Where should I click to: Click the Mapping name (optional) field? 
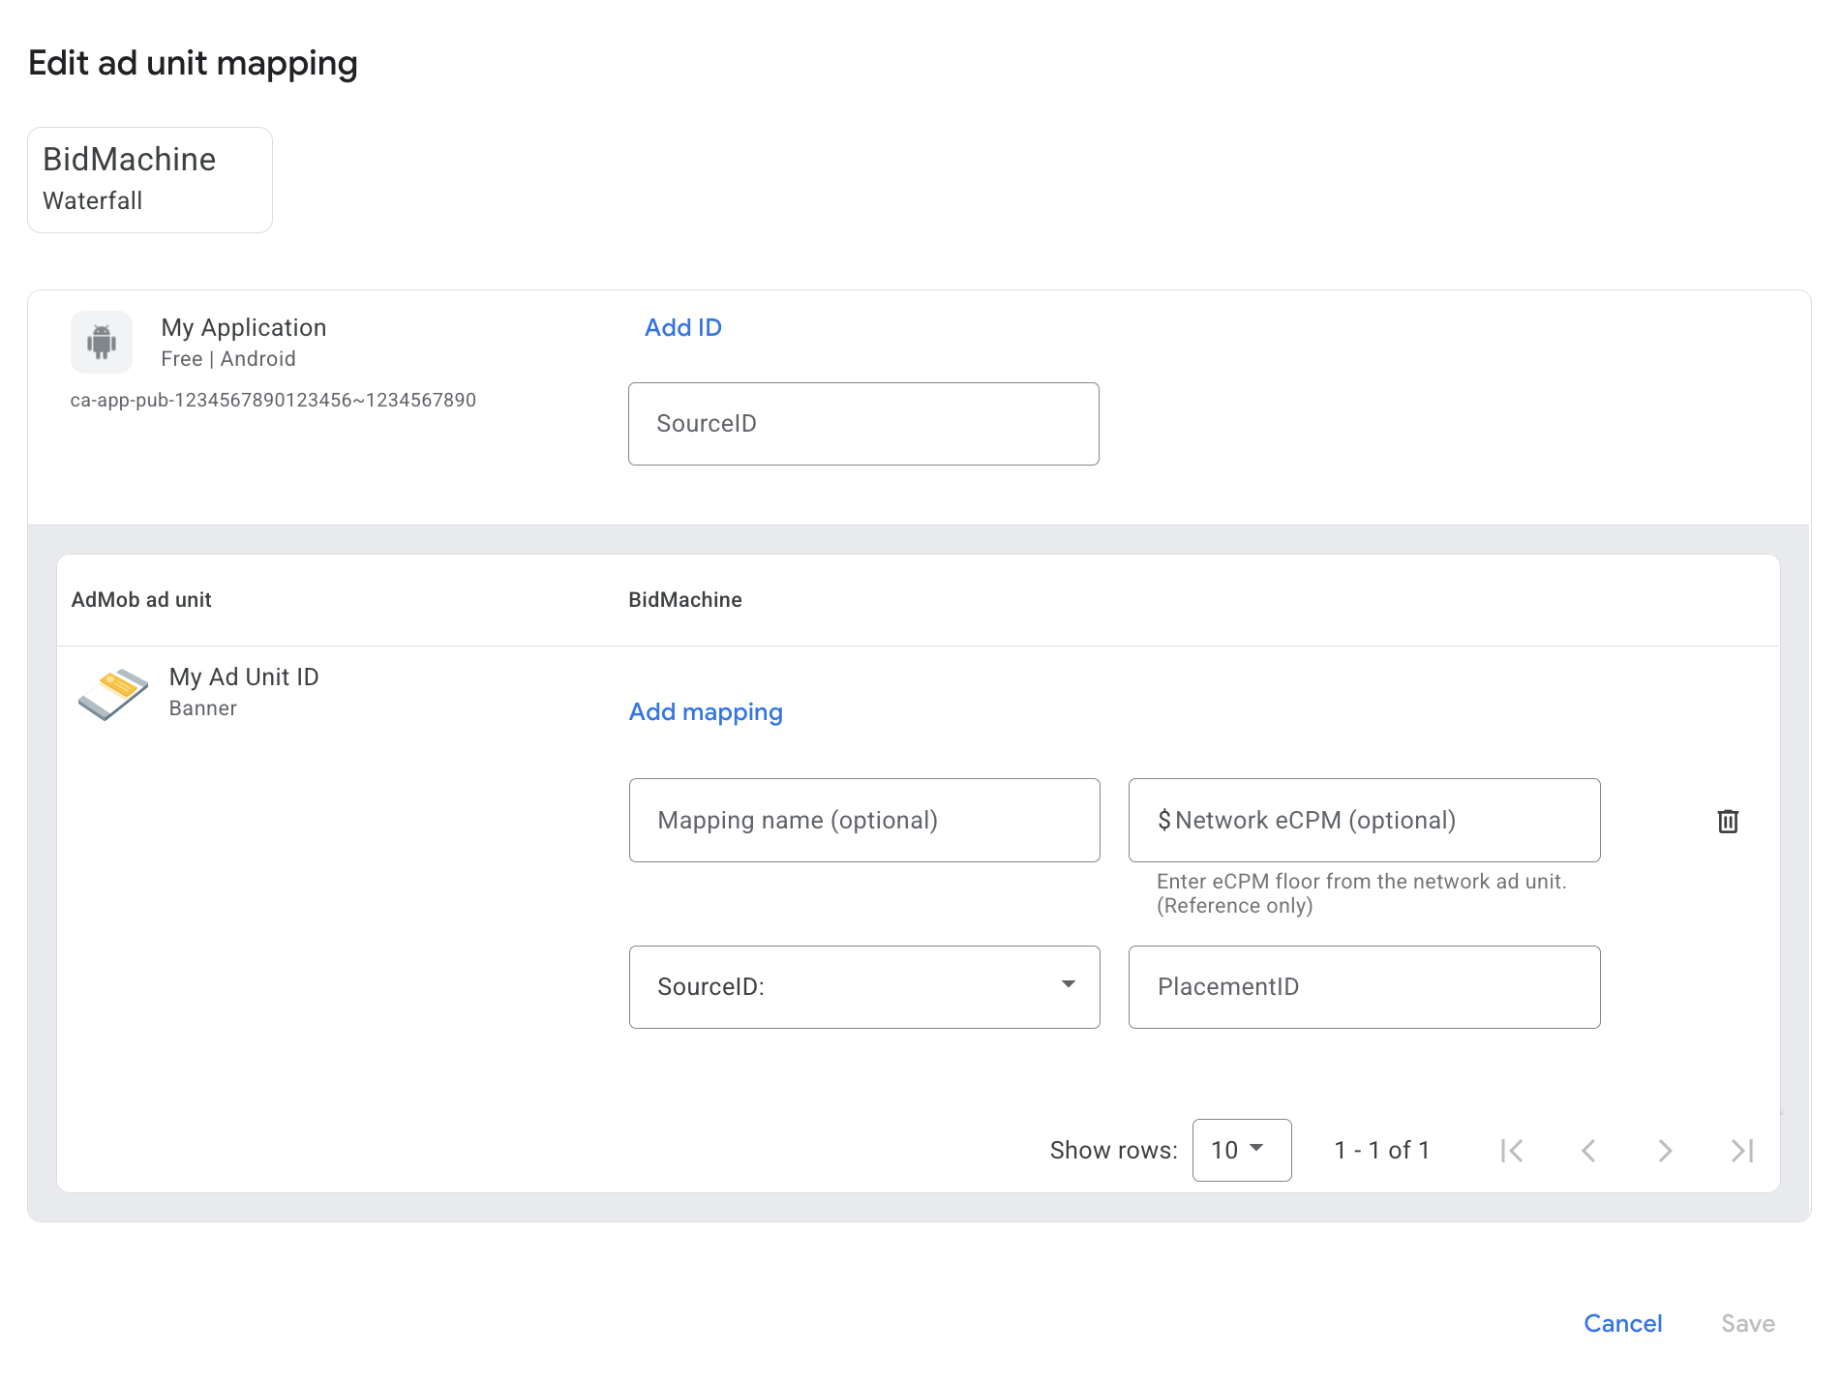point(863,820)
